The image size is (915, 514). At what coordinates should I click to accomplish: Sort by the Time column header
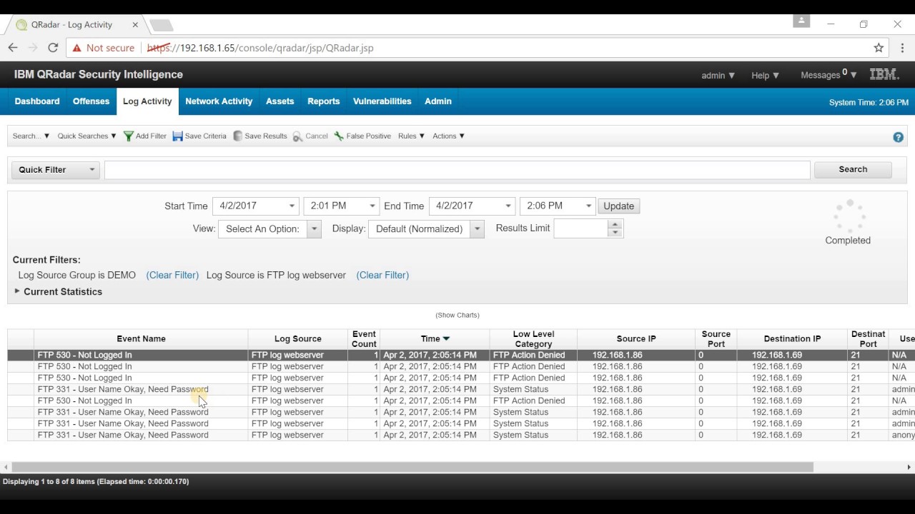tap(435, 339)
